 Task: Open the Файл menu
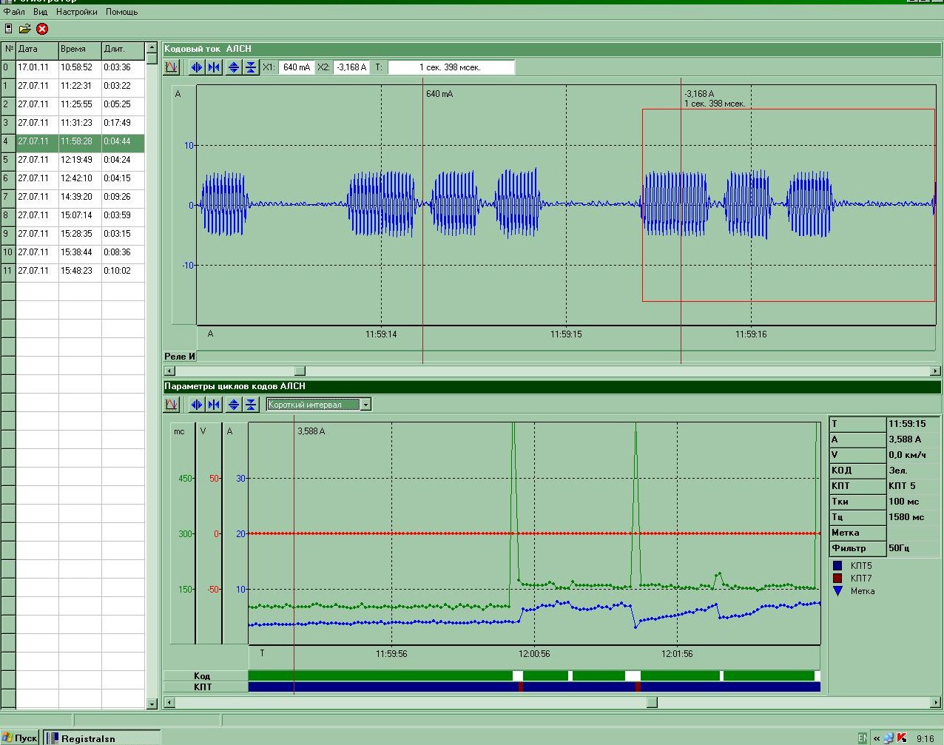coord(14,12)
